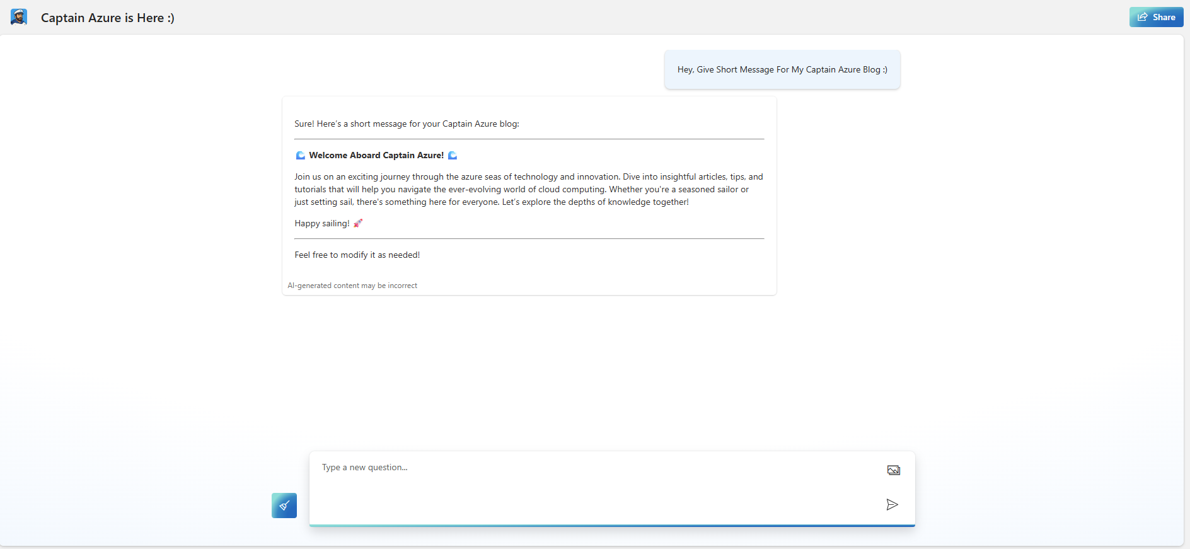Click the Captain Azure avatar icon
Image resolution: width=1190 pixels, height=549 pixels.
tap(19, 17)
